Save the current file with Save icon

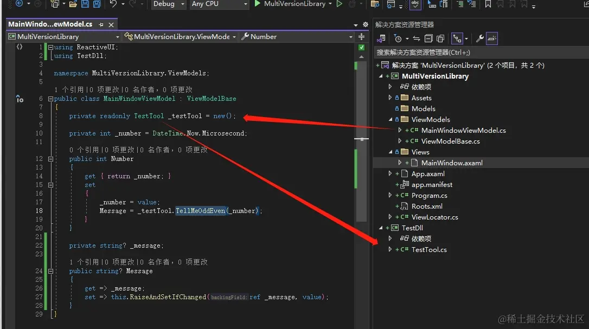pos(85,4)
